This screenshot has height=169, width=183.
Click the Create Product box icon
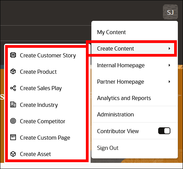tap(13, 71)
